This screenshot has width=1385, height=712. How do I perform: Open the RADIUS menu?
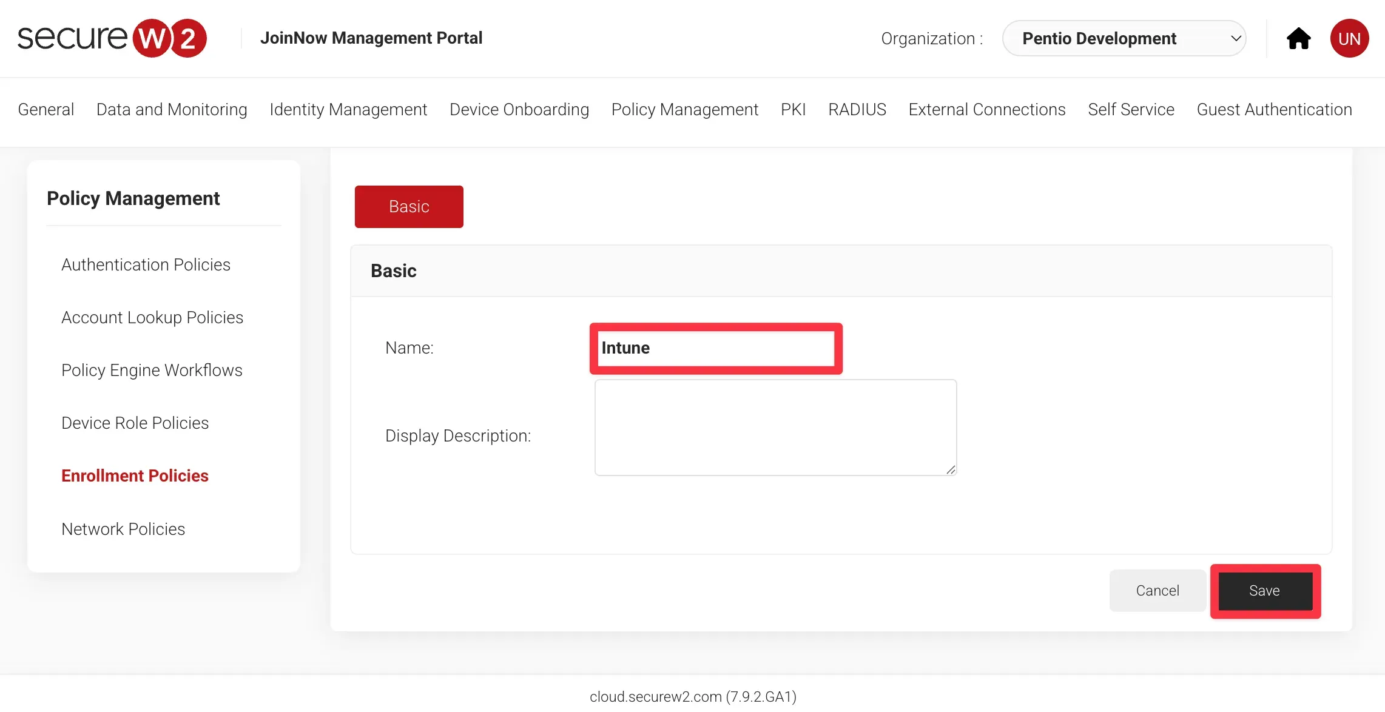pyautogui.click(x=857, y=110)
